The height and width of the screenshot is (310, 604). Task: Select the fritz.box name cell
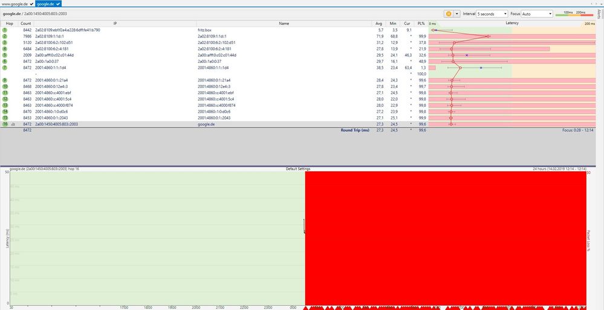204,30
